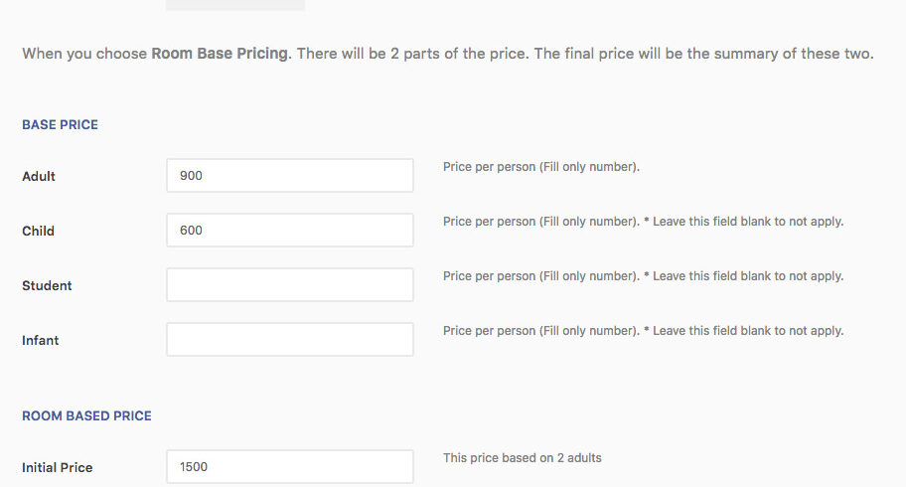906x487 pixels.
Task: Click the gray box at the top edge
Action: click(x=235, y=5)
